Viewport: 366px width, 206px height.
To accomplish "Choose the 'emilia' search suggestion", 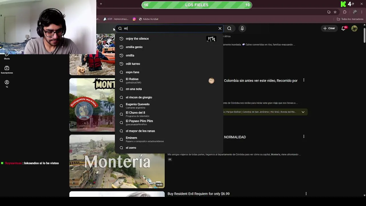I will pos(169,56).
